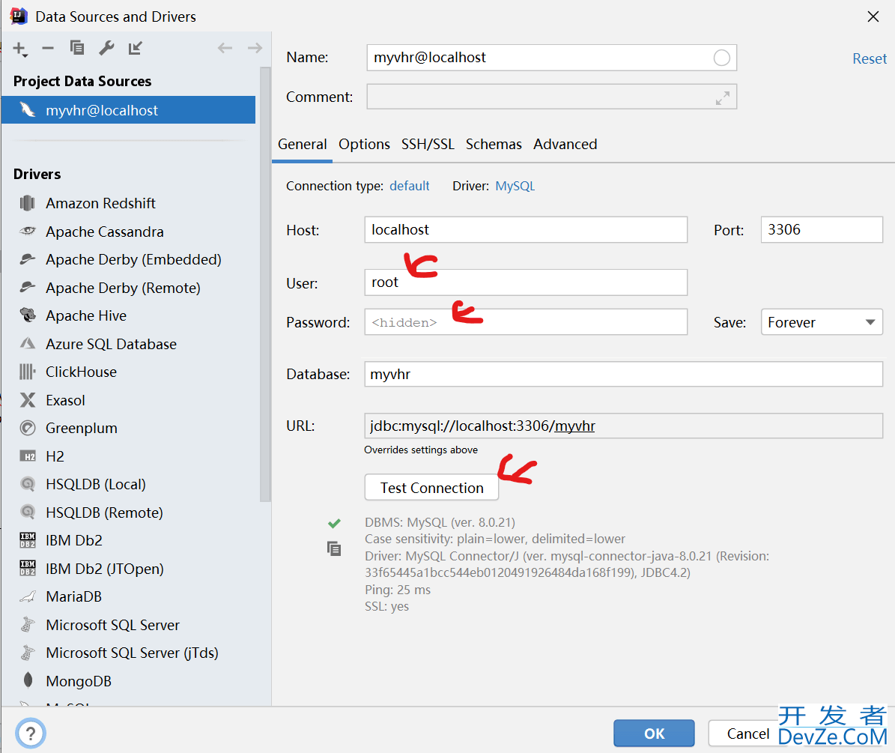
Task: Click the Reset link
Action: 870,58
